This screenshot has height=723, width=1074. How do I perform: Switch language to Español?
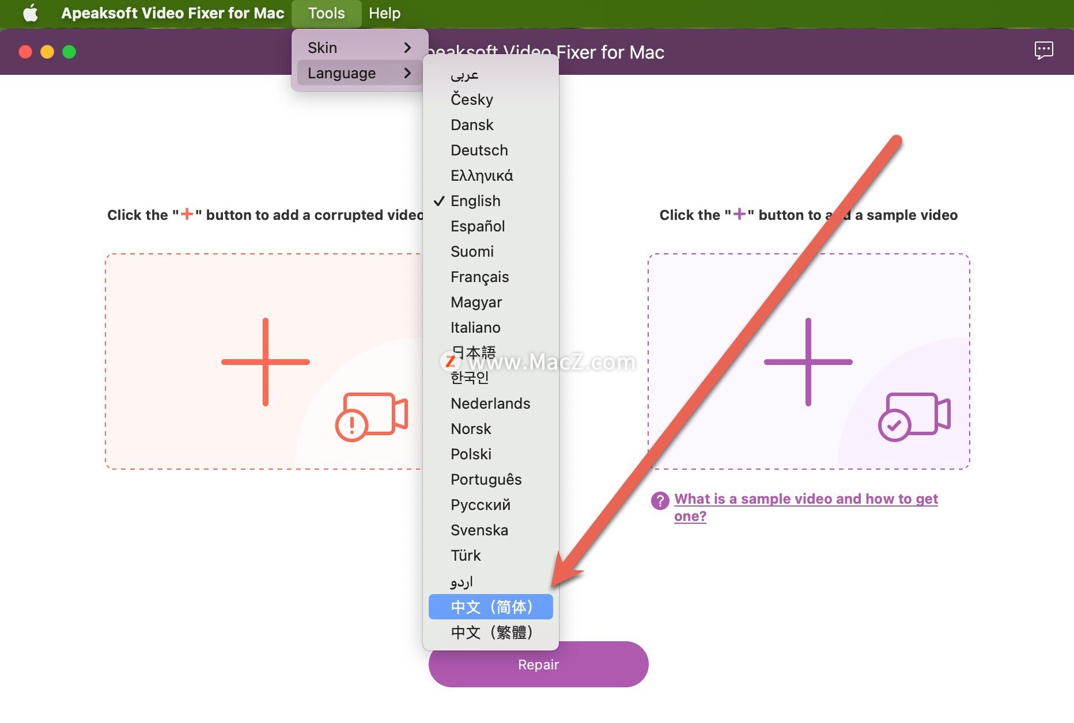(491, 226)
